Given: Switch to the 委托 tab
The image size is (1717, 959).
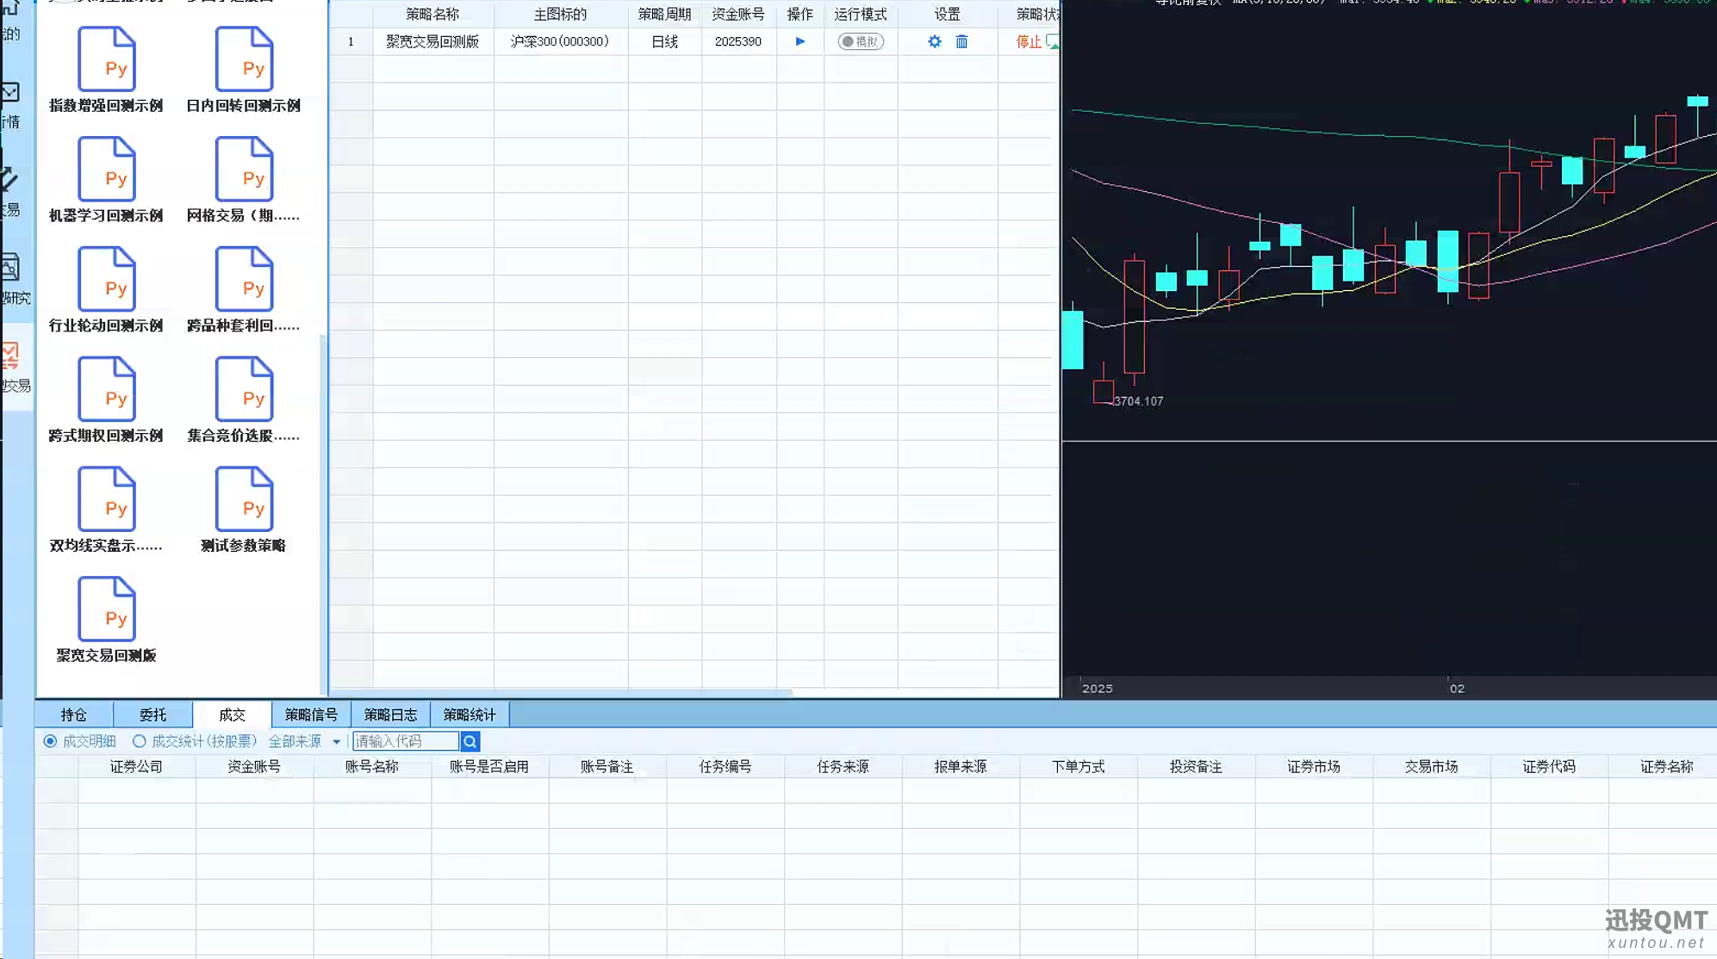Looking at the screenshot, I should (153, 715).
